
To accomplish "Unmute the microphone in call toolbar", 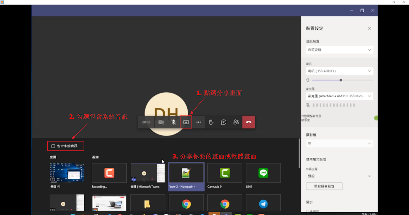I will [x=173, y=122].
